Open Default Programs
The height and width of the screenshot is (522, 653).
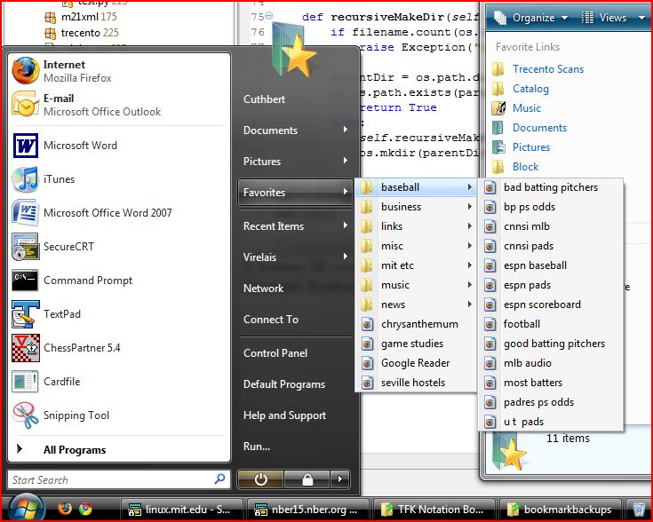click(x=284, y=384)
